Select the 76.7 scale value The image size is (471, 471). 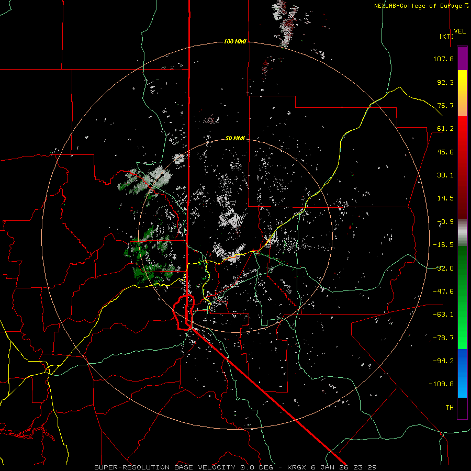click(x=445, y=105)
